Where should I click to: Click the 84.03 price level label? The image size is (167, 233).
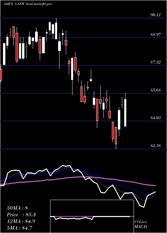coord(156,118)
